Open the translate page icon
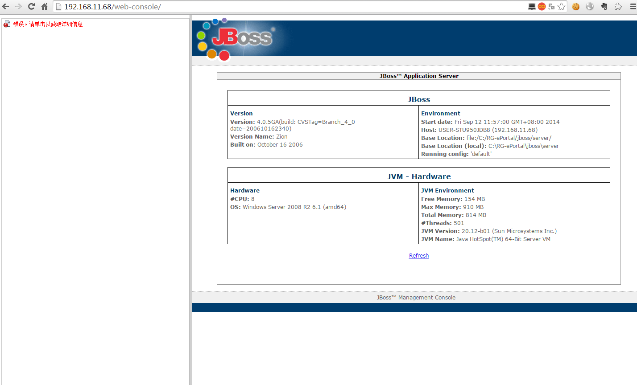The image size is (637, 385). [x=551, y=7]
